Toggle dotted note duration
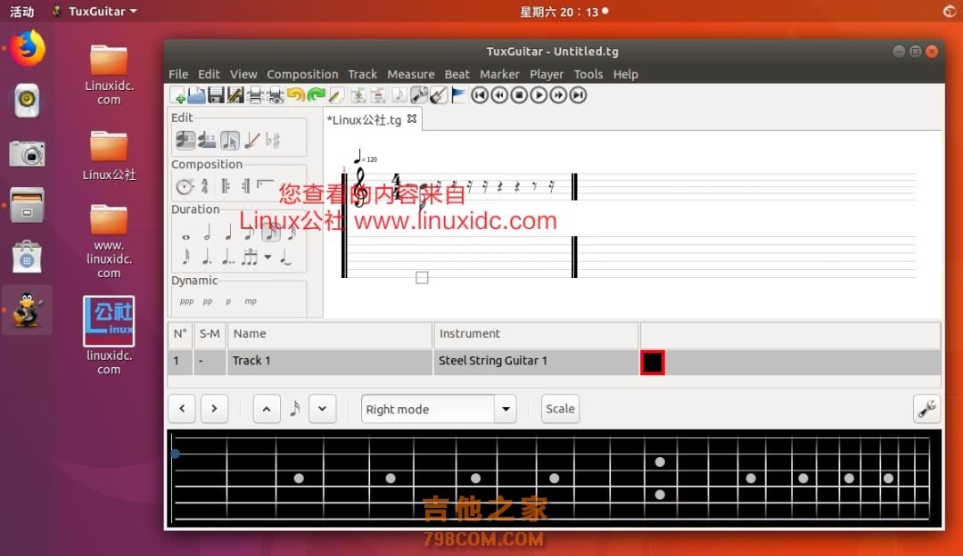 click(x=207, y=257)
